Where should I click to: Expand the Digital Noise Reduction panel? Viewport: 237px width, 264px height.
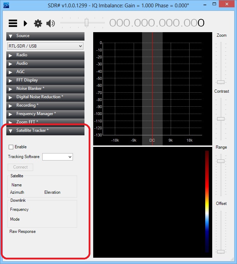click(45, 98)
